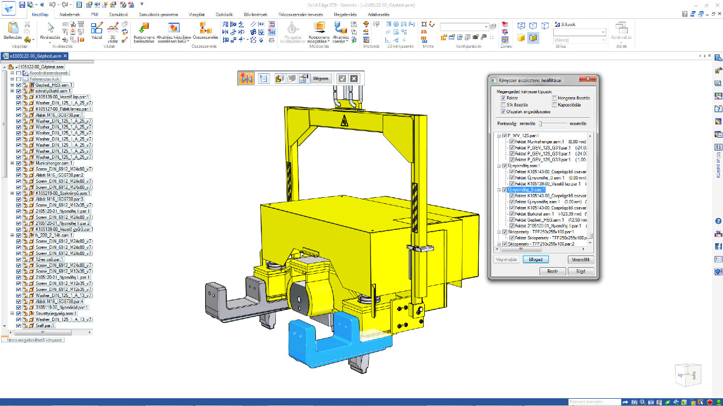Toggle Olszatek engedélyezése checkbox

click(503, 111)
